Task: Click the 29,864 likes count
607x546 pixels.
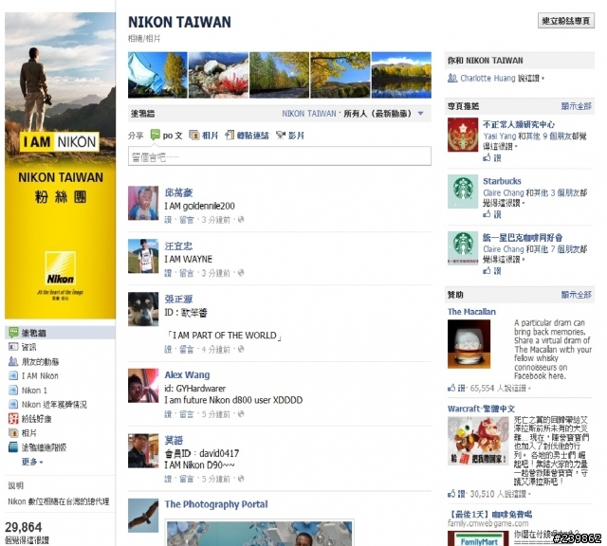Action: click(23, 527)
